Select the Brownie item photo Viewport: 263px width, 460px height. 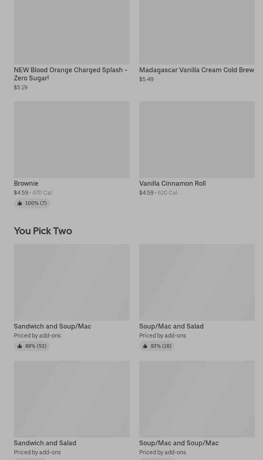point(71,139)
